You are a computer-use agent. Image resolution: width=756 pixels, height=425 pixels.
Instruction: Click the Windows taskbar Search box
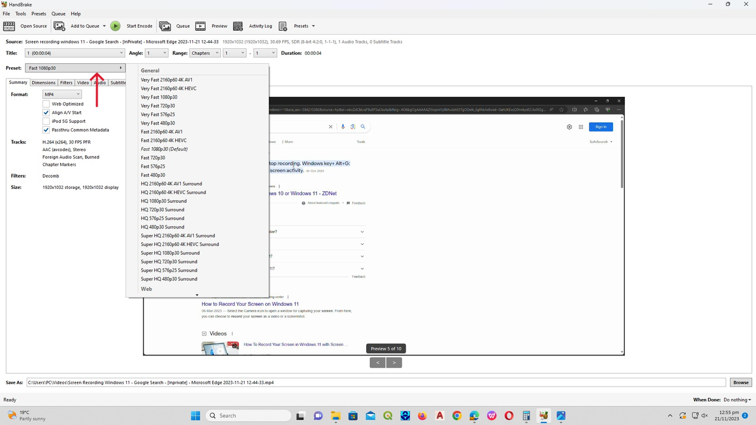249,416
